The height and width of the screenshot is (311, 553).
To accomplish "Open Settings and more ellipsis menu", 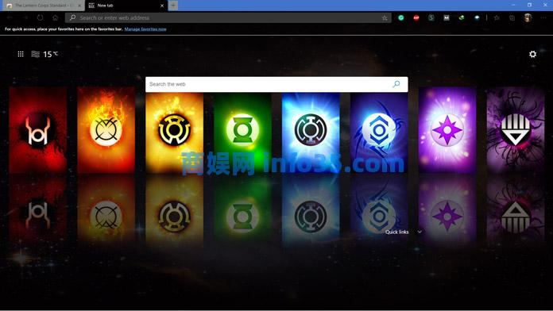I will (x=543, y=17).
